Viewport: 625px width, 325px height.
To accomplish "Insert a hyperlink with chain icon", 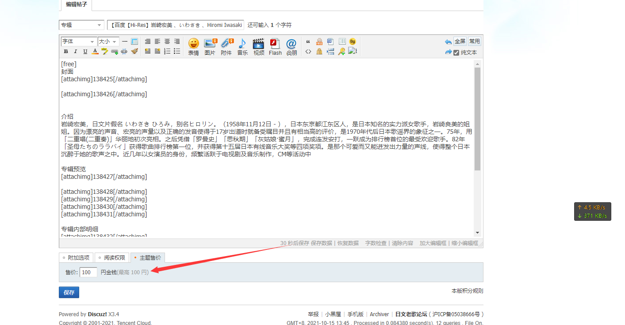I will (115, 51).
